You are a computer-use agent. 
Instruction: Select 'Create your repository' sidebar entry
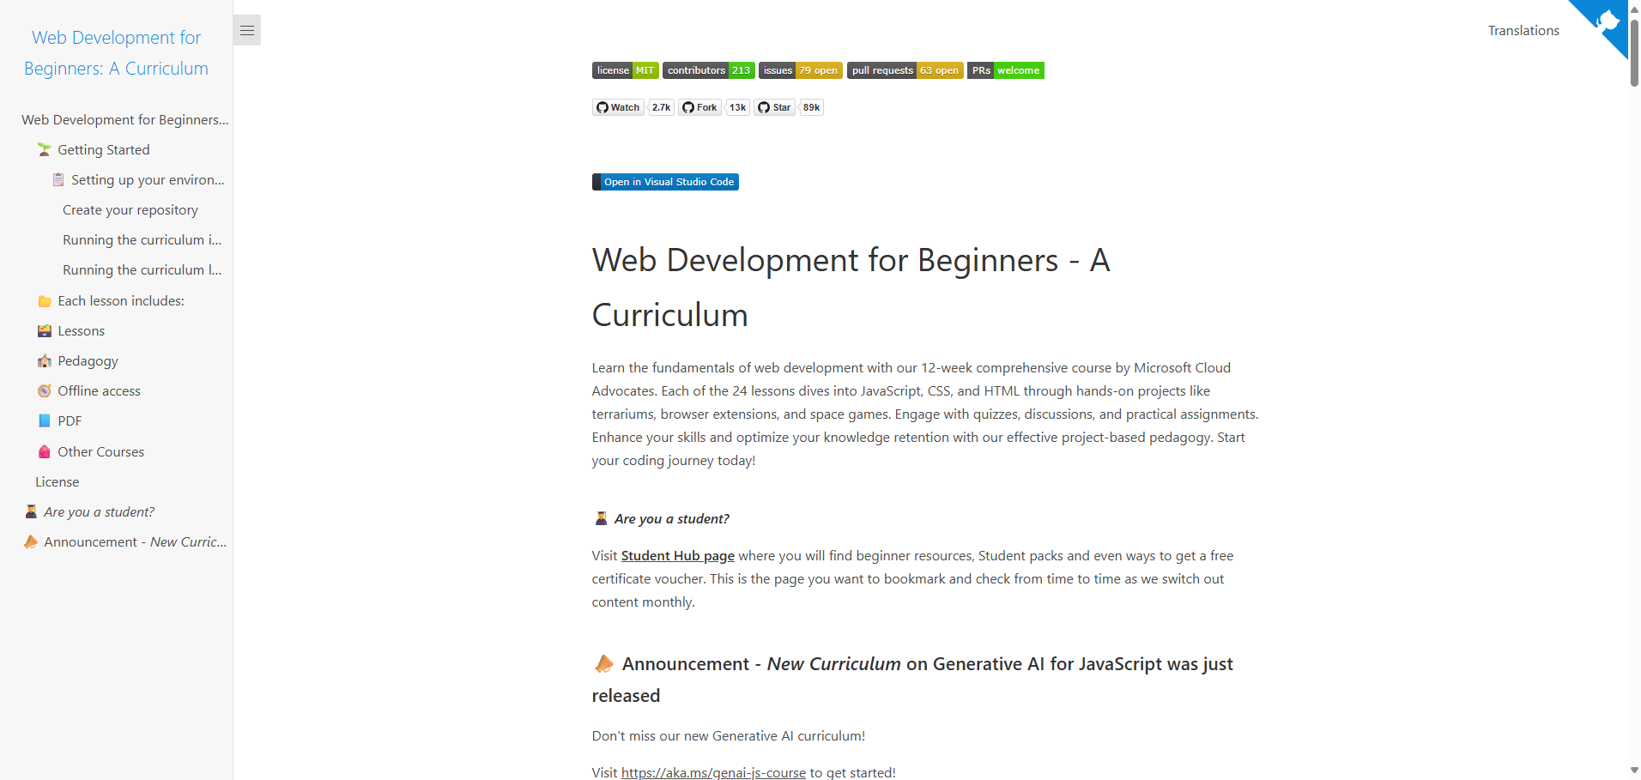pyautogui.click(x=130, y=209)
